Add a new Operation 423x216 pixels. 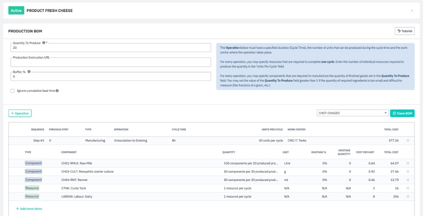20,113
